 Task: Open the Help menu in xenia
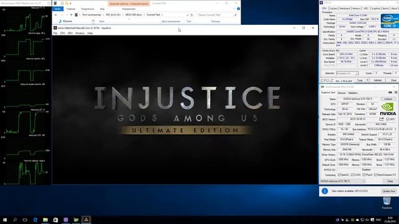90,33
